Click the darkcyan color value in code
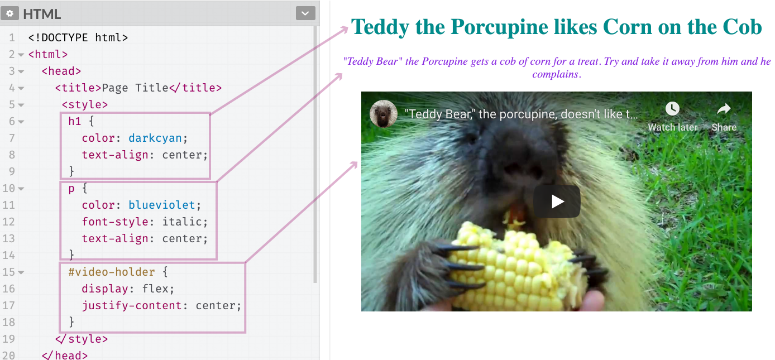This screenshot has height=360, width=775. click(155, 138)
